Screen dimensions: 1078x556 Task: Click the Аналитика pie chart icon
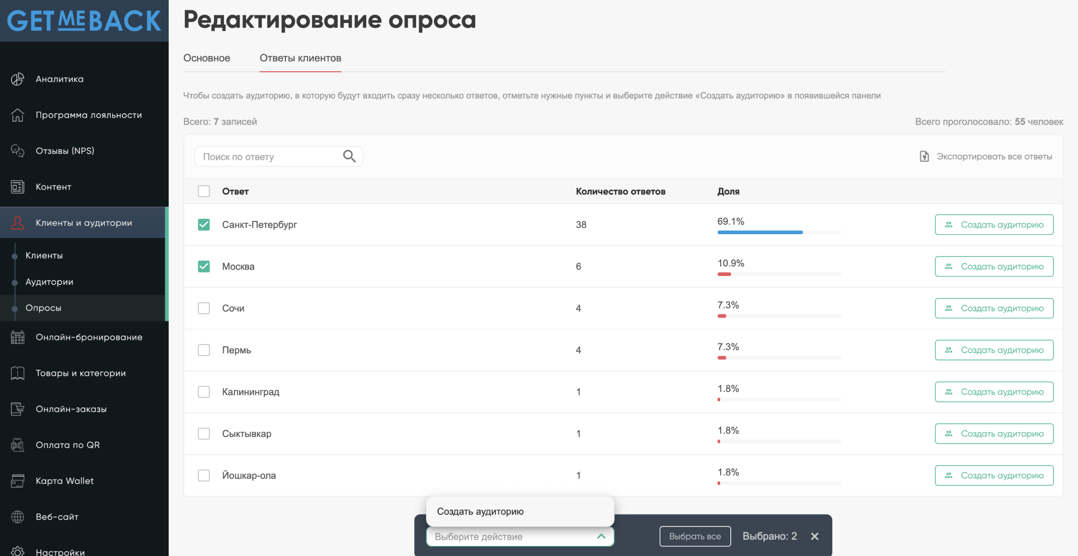coord(17,79)
